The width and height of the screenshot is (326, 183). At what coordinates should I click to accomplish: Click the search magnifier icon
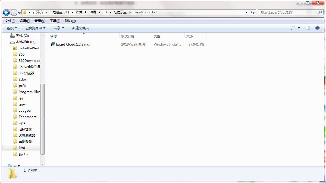(x=320, y=12)
